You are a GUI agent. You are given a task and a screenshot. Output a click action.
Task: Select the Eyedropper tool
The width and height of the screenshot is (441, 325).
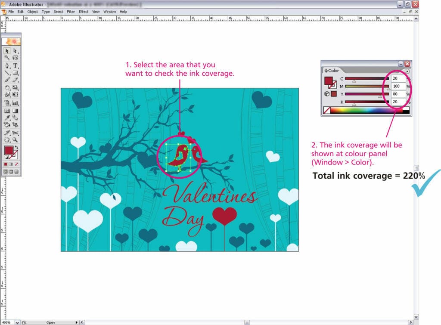tap(7, 118)
